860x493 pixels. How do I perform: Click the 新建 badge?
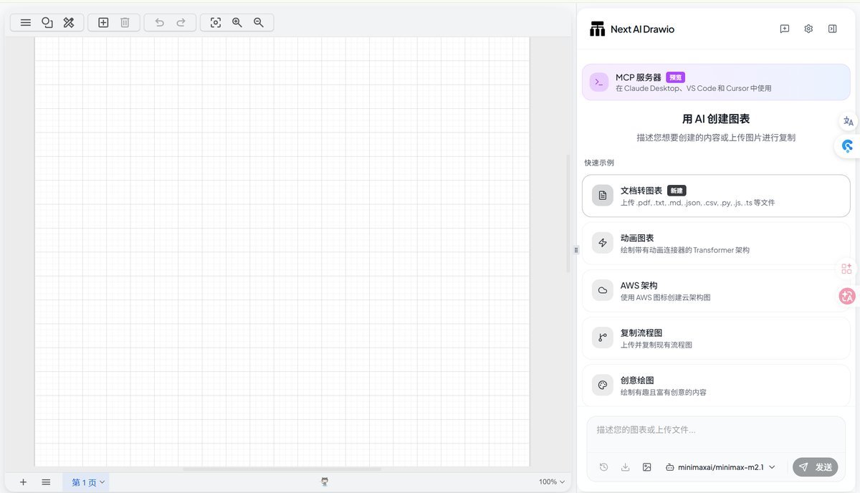pyautogui.click(x=677, y=191)
